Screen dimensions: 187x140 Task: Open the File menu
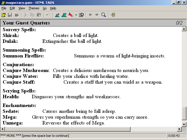pos(4,8)
